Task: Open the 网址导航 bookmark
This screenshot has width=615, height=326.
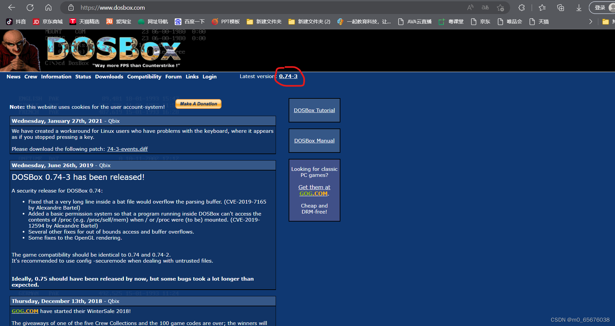Action: click(153, 22)
